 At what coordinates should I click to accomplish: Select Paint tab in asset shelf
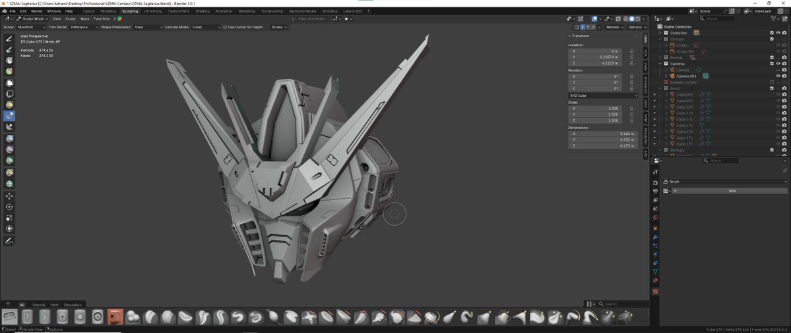coord(54,305)
